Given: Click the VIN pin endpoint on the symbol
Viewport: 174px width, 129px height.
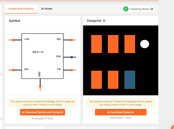Looking at the screenshot, I should coord(13,40).
